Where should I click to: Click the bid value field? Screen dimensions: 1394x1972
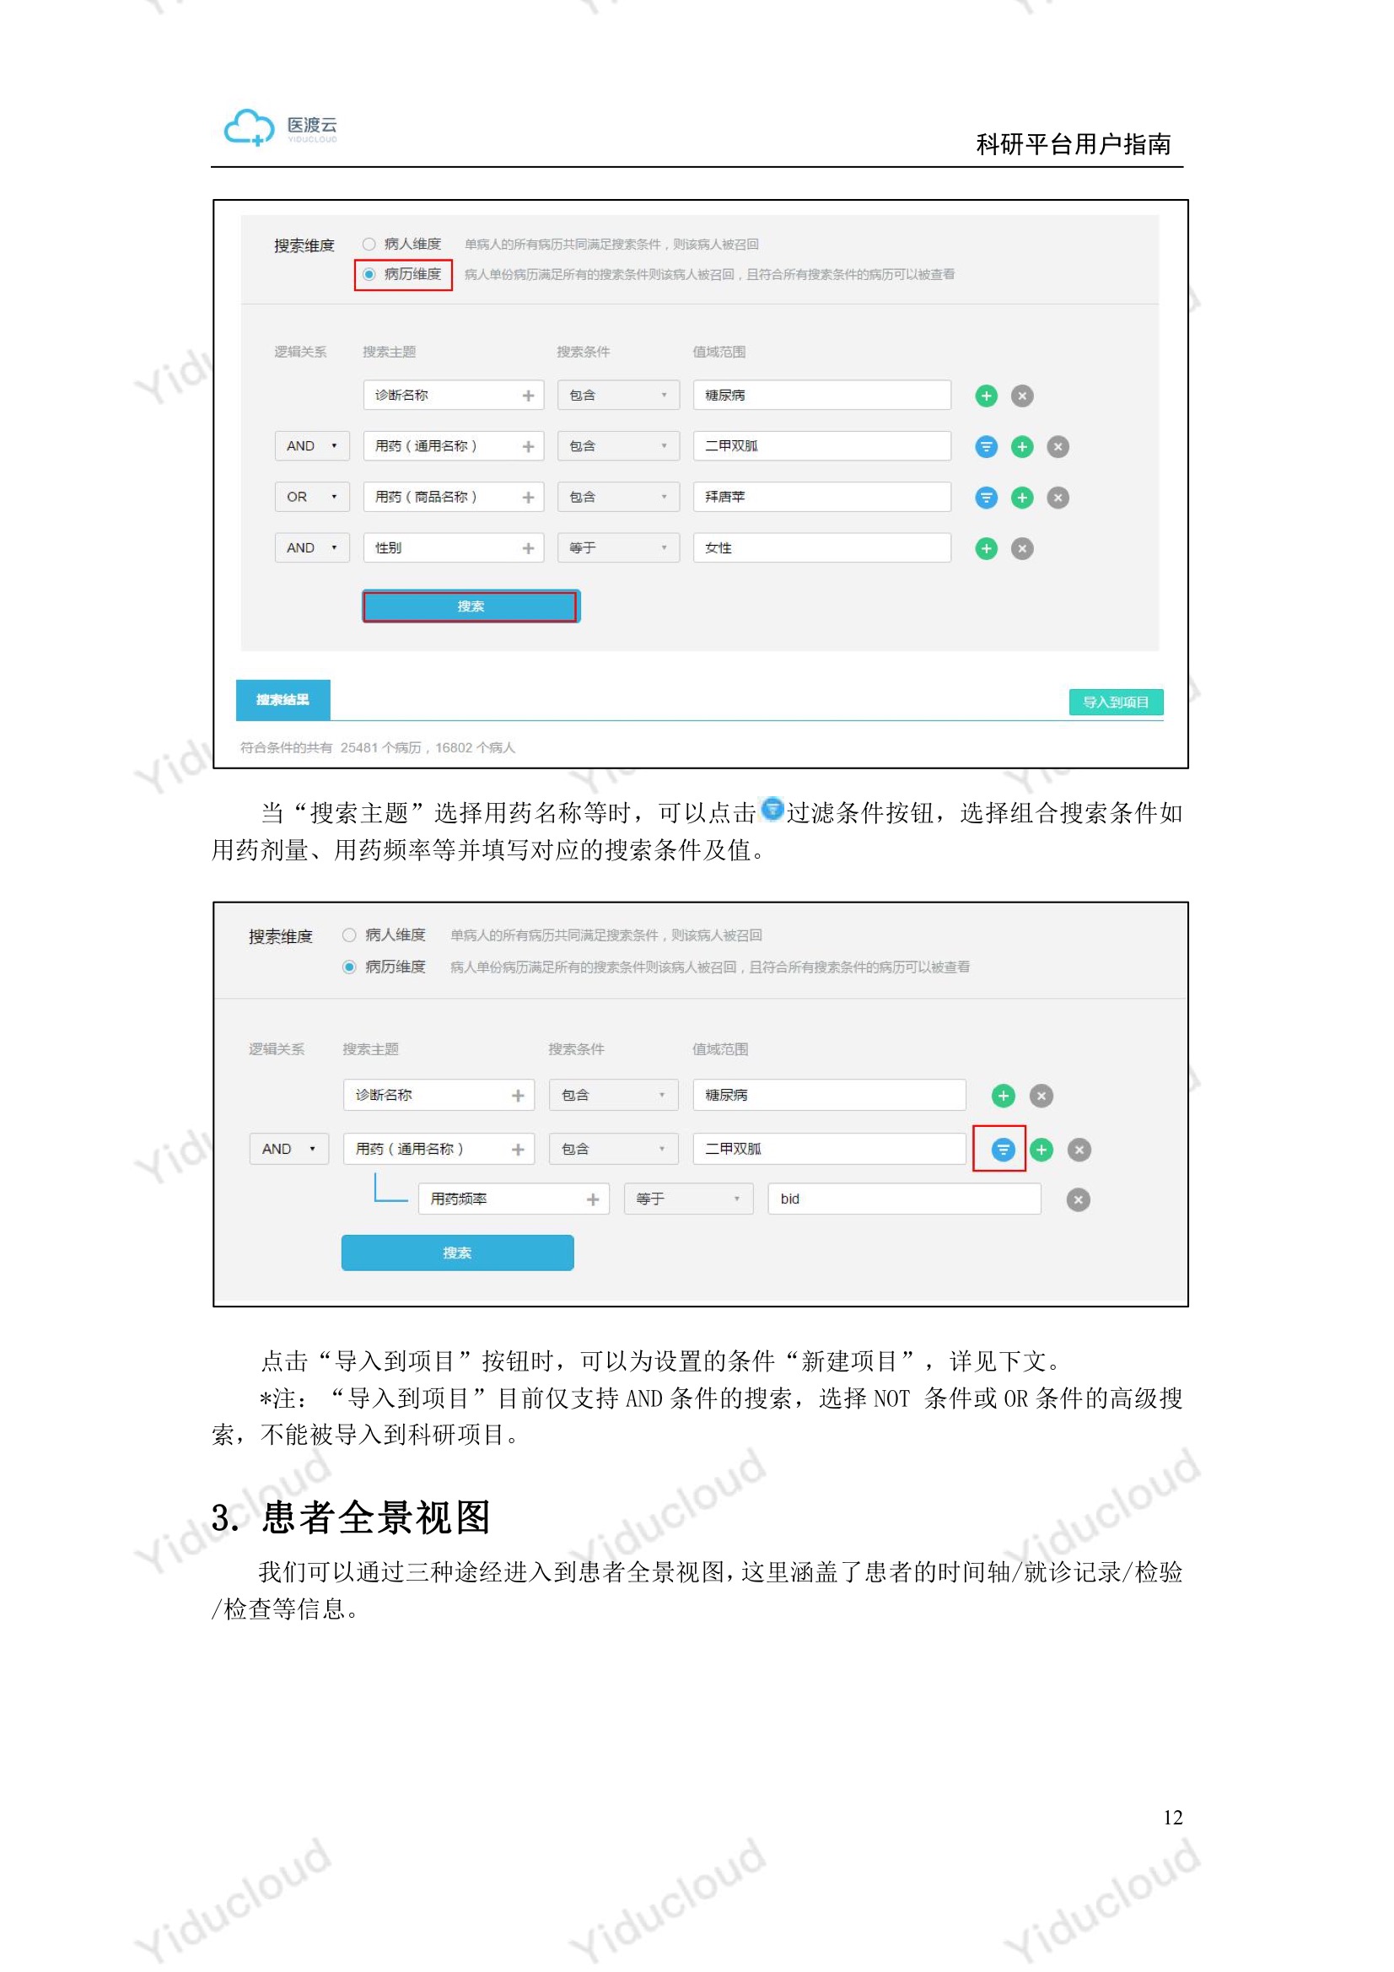904,1200
